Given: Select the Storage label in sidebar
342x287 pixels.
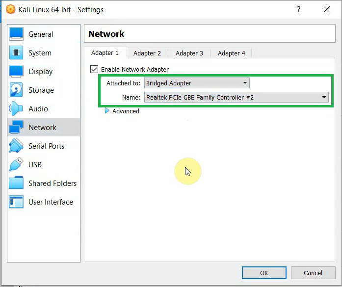Looking at the screenshot, I should pos(41,90).
